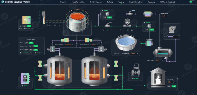
Task: Switch to the Denitrification tab
Action: tap(96, 2)
